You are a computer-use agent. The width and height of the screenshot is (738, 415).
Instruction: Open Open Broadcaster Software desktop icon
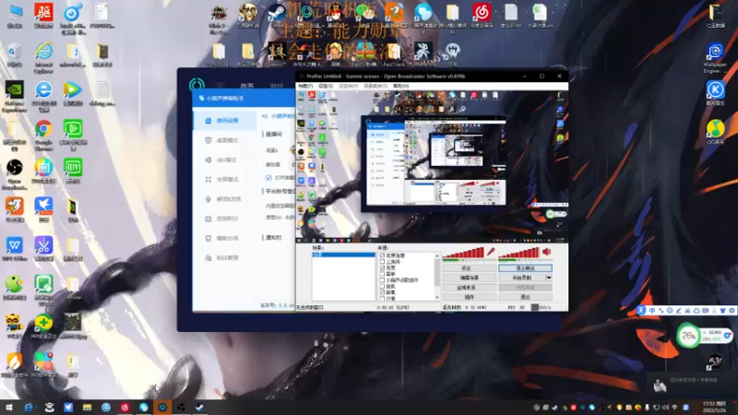(x=15, y=174)
